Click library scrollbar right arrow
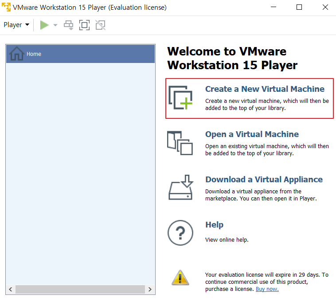Image resolution: width=336 pixels, height=302 pixels. 150,289
